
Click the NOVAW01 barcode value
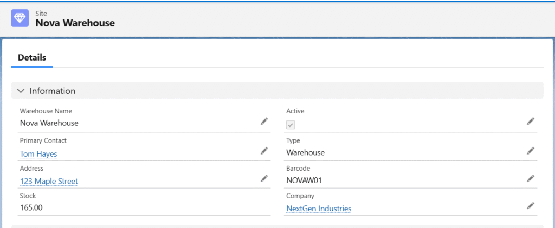point(308,180)
